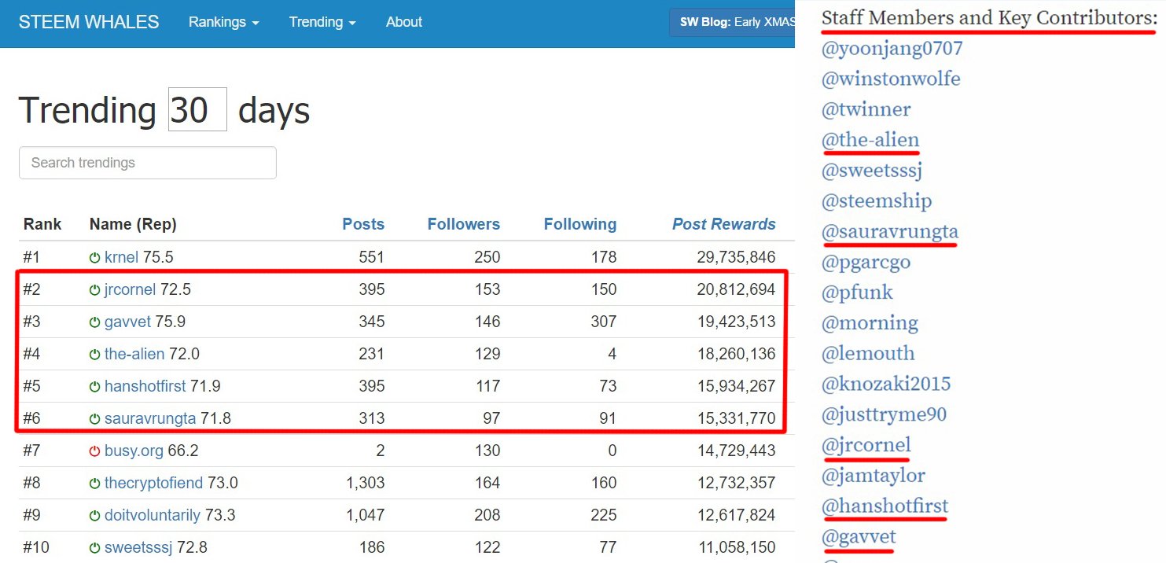The image size is (1166, 563).
Task: Click @jamtaylor in staff list
Action: [874, 476]
